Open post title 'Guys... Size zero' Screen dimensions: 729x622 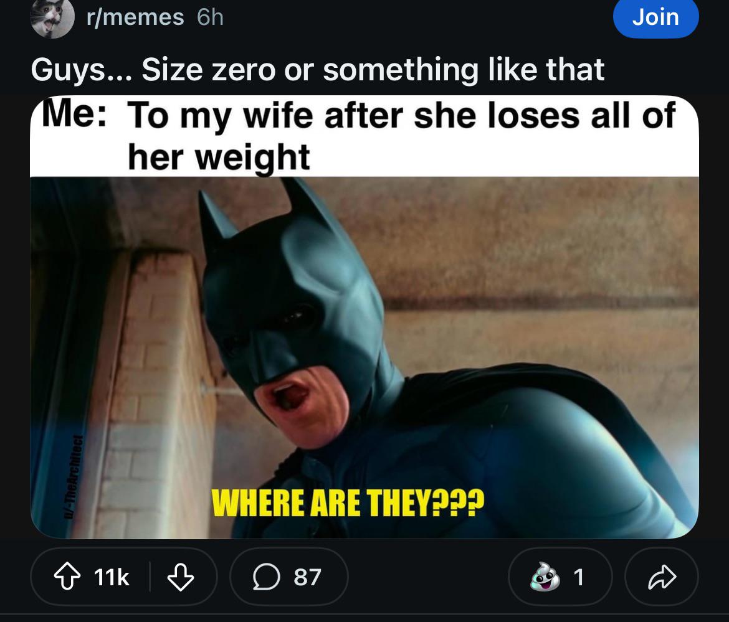click(318, 70)
